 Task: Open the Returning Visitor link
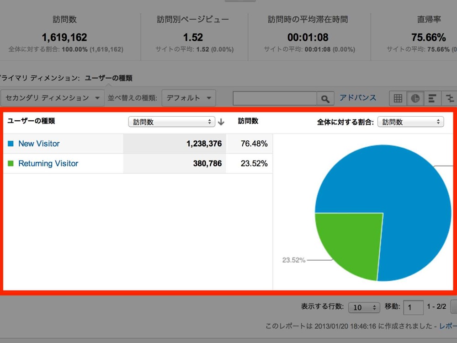(x=48, y=163)
